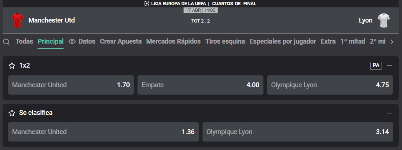Screen dimensions: 402x150
Task: Choose Manchester United qualifies at 1.36
Action: point(103,132)
